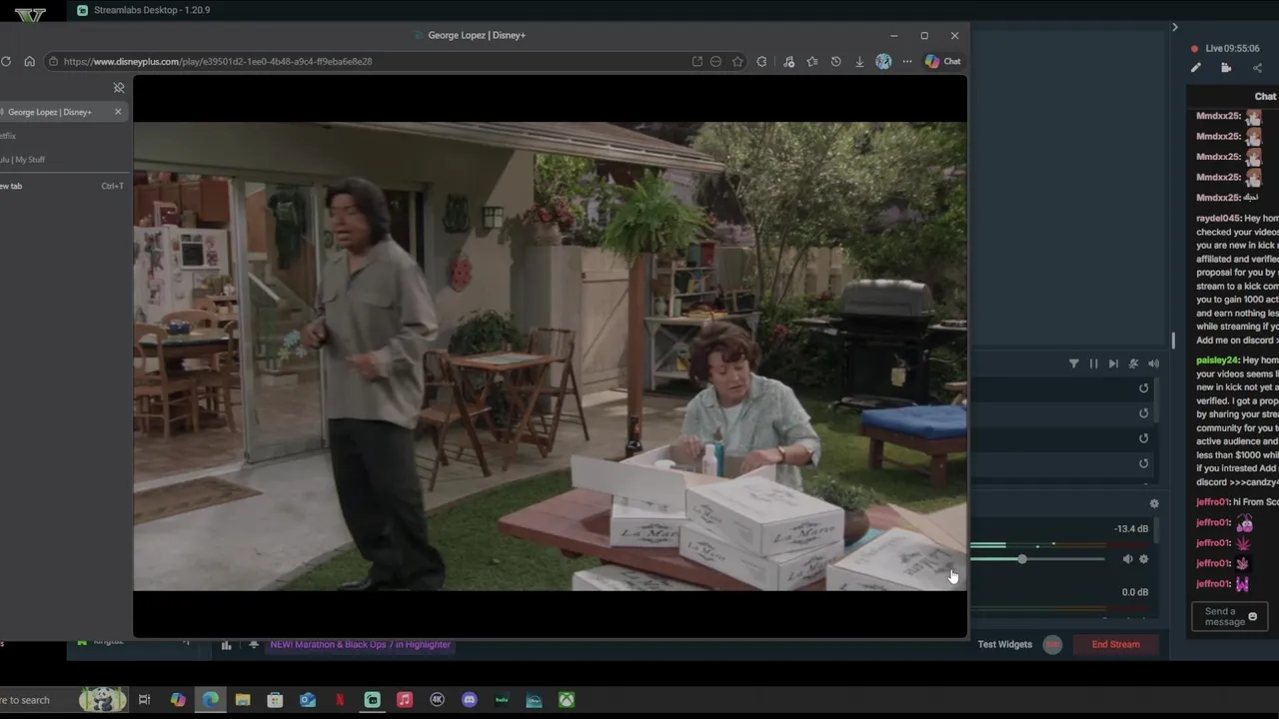Open Edge history icon
The height and width of the screenshot is (719, 1279).
(x=835, y=61)
